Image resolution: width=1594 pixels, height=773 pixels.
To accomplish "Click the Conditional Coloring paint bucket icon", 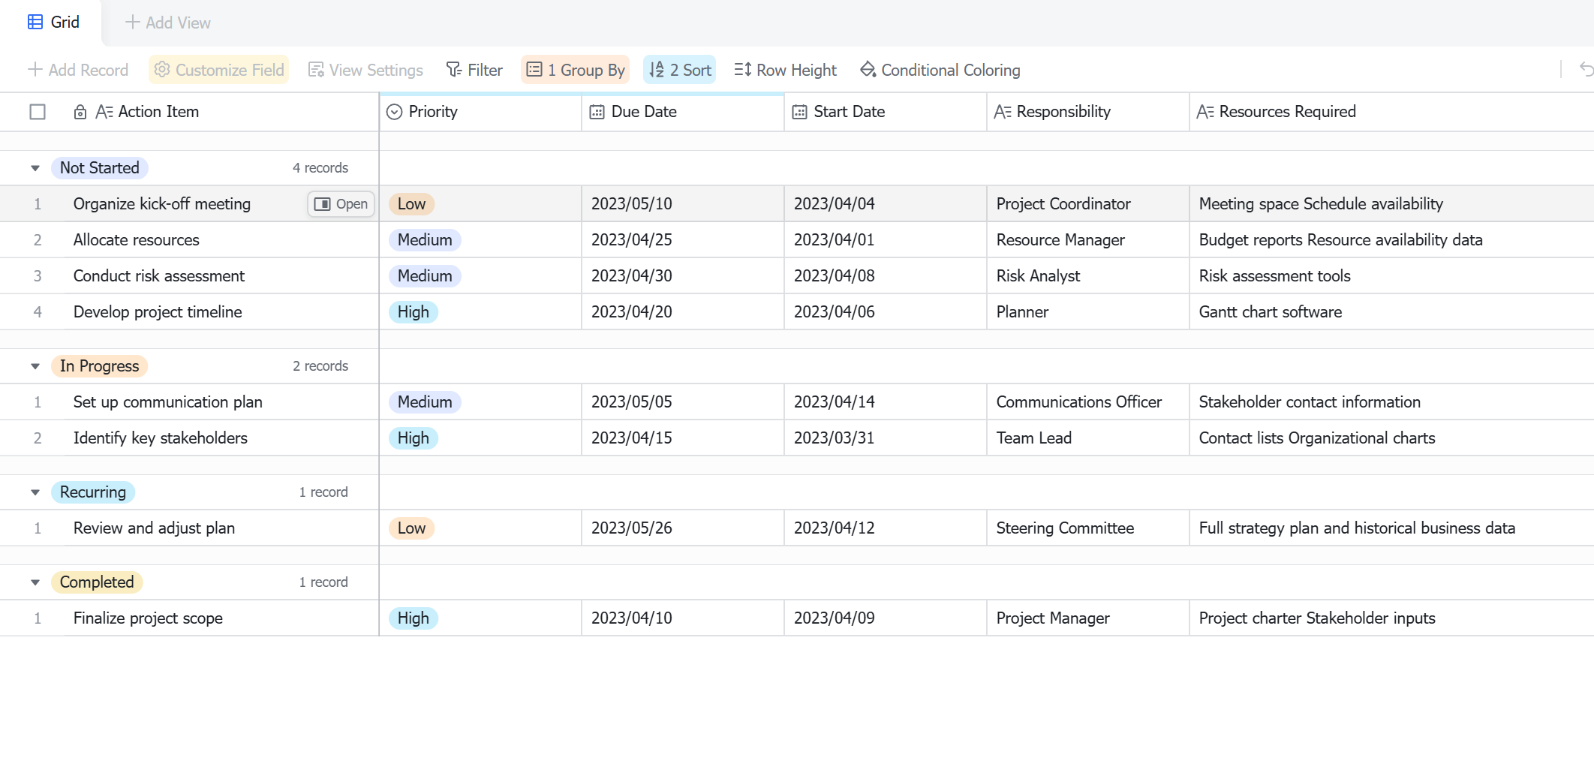I will click(868, 70).
